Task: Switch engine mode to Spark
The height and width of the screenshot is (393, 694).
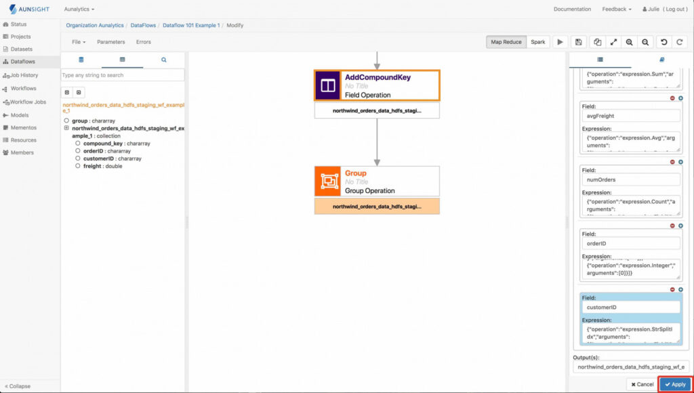Action: click(538, 41)
